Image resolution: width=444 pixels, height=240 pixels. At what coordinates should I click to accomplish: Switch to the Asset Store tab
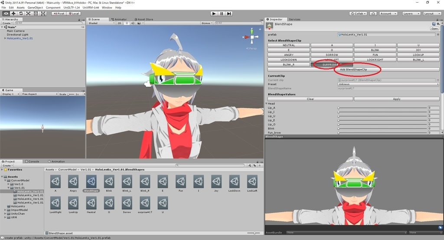tap(144, 19)
